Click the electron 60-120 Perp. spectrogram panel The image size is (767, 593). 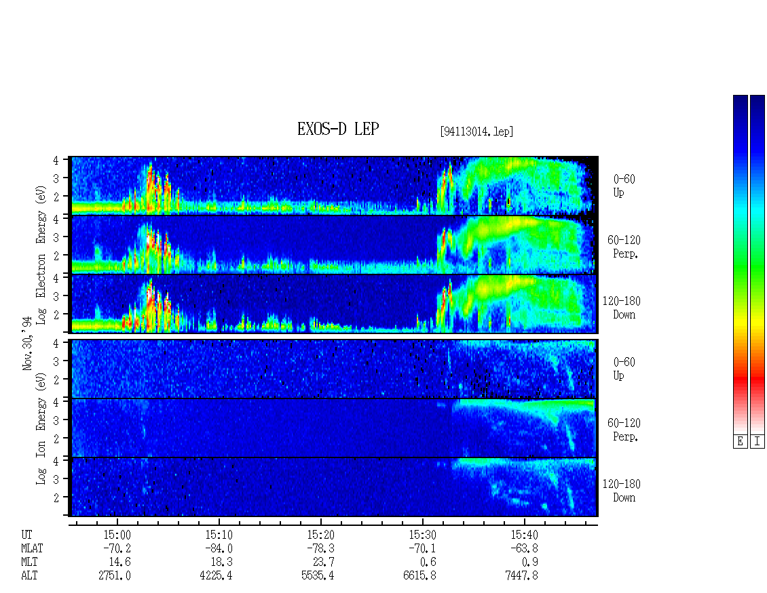(x=335, y=245)
